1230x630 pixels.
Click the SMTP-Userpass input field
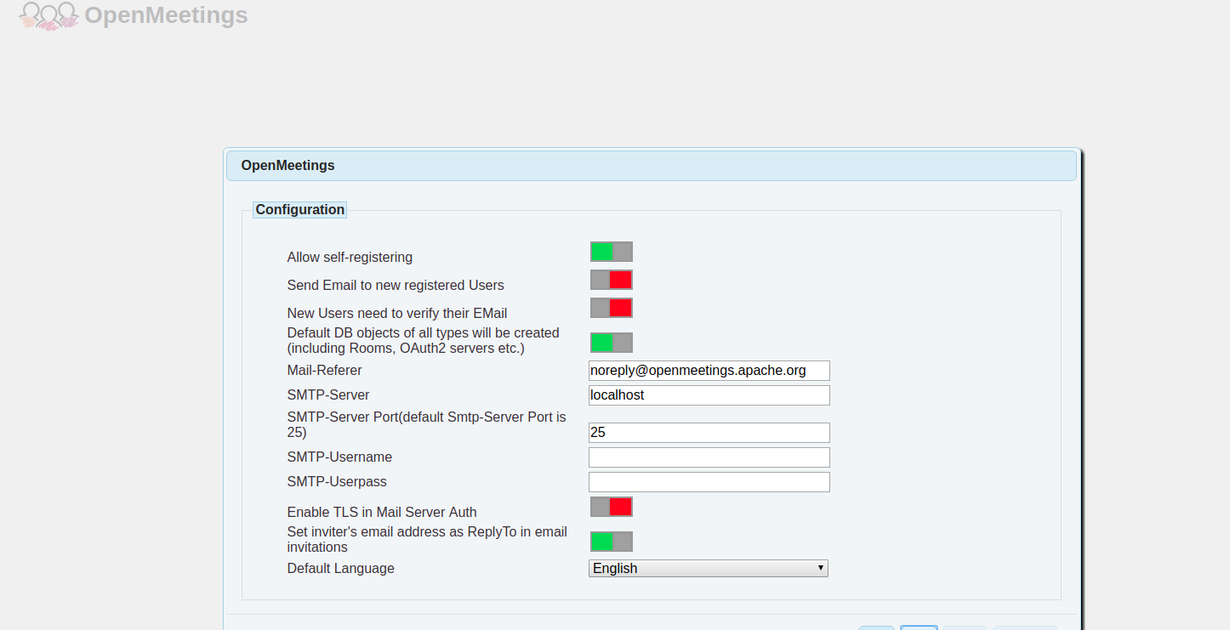click(x=709, y=482)
